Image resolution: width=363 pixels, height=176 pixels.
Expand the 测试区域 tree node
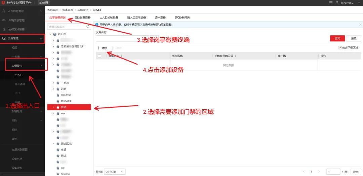[x=53, y=144]
